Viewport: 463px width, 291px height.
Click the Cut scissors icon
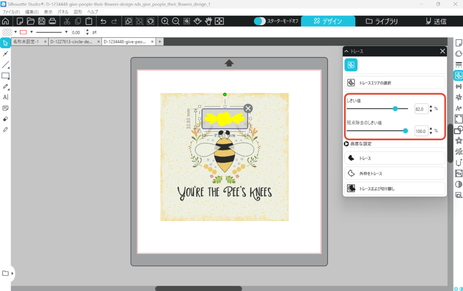[67, 21]
